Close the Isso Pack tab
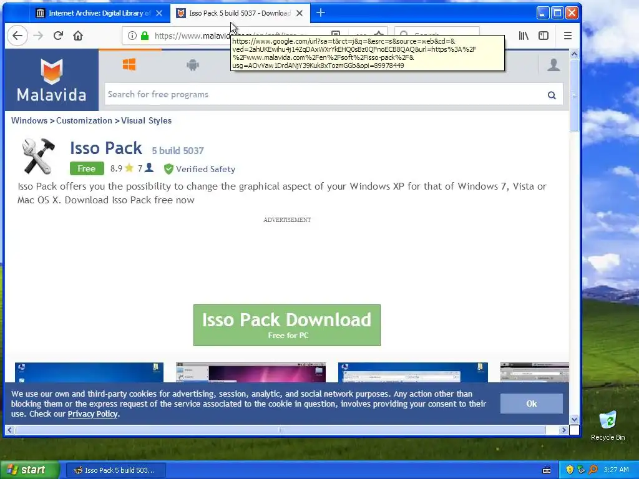This screenshot has height=479, width=639. [300, 13]
